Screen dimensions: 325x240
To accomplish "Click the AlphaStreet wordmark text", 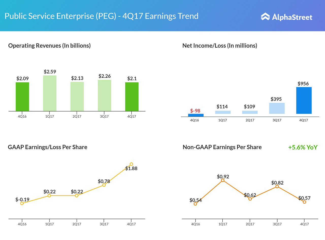I will pyautogui.click(x=292, y=17).
